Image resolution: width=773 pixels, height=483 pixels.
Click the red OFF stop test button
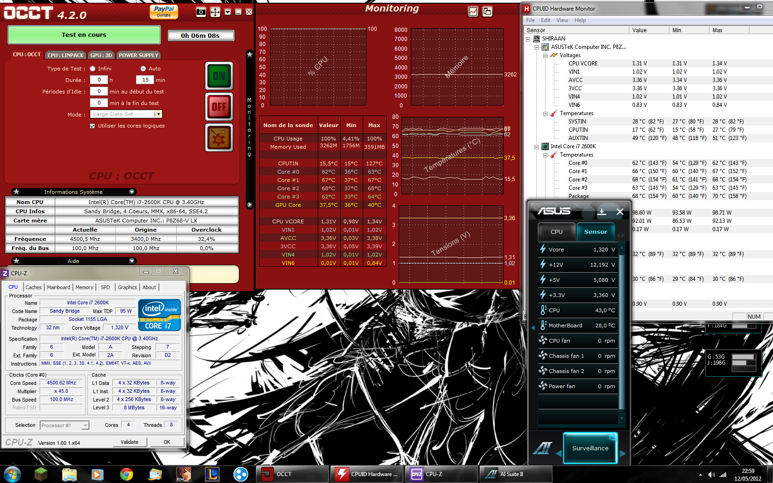(219, 107)
